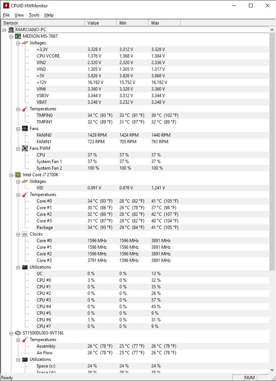
Task: Collapse the MEDION MS-7667 tree node
Action: (x=11, y=37)
